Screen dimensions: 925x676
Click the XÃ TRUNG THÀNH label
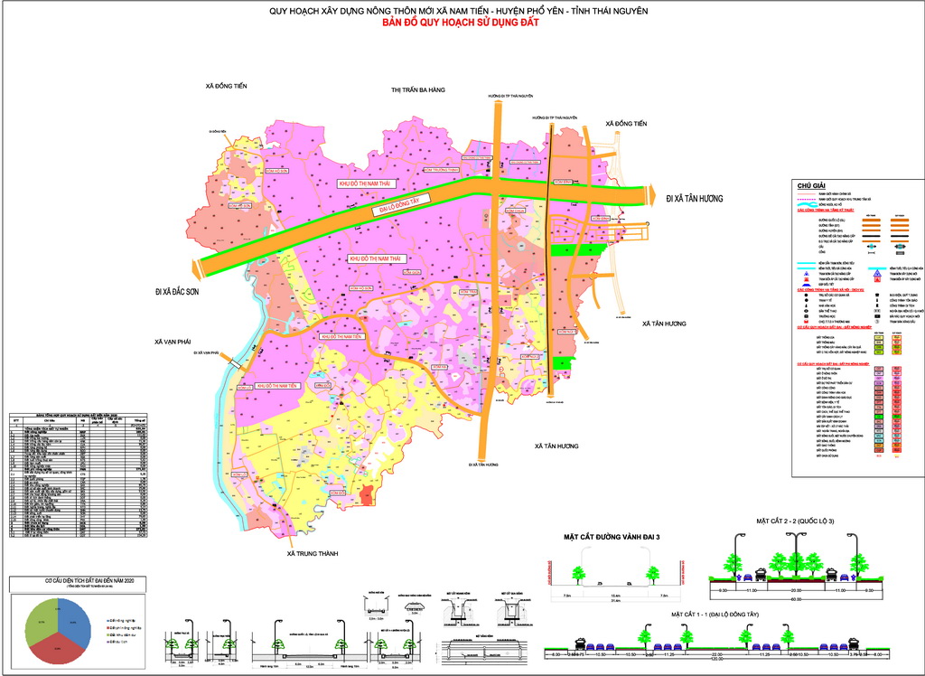pos(312,553)
